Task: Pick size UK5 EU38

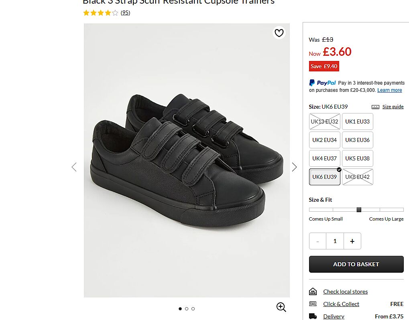Action: 357,158
